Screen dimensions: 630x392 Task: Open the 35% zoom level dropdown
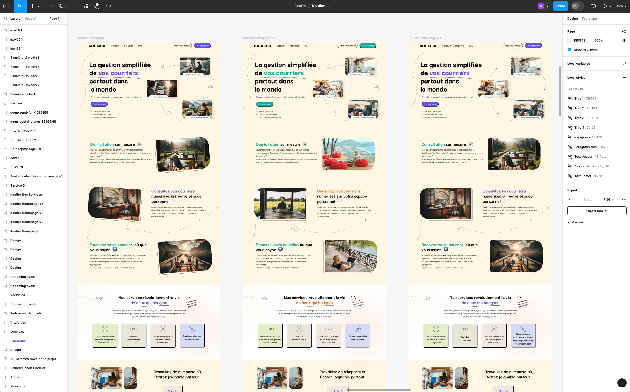click(x=621, y=6)
